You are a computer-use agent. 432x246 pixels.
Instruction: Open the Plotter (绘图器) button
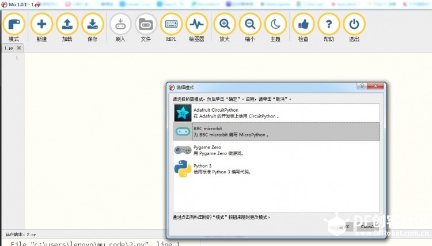click(196, 27)
